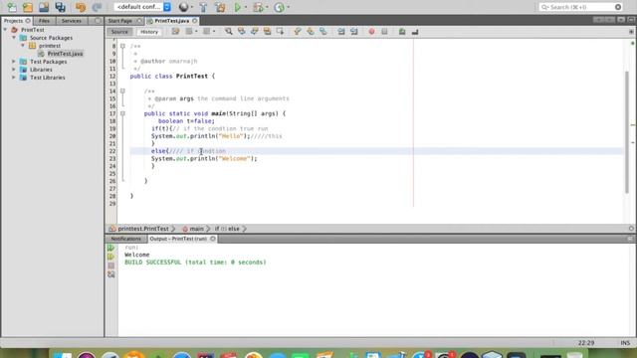
Task: Click the Shift Line Left icon
Action: coord(341,32)
